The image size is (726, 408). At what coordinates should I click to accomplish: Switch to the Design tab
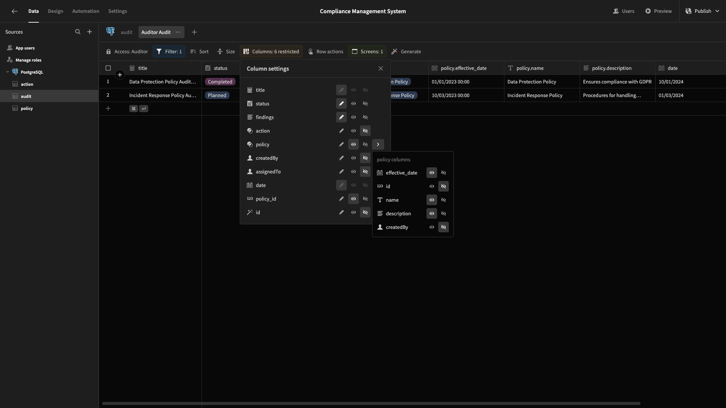tap(56, 11)
